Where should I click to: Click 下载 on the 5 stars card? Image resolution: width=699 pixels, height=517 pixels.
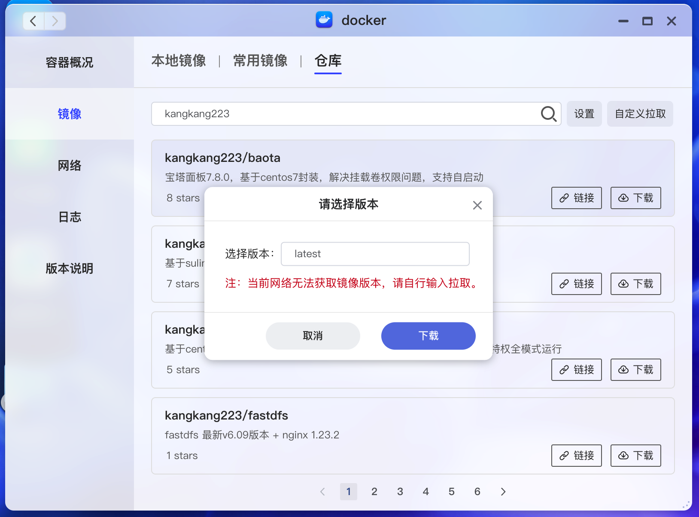(x=636, y=370)
